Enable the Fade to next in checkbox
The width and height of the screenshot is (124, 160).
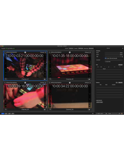click(97, 114)
